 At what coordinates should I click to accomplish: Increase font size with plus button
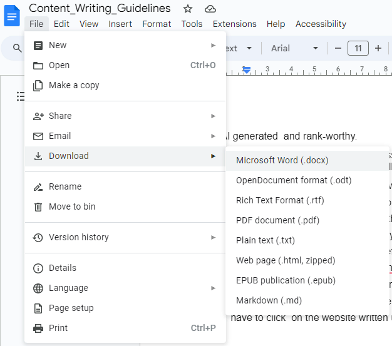click(x=378, y=48)
